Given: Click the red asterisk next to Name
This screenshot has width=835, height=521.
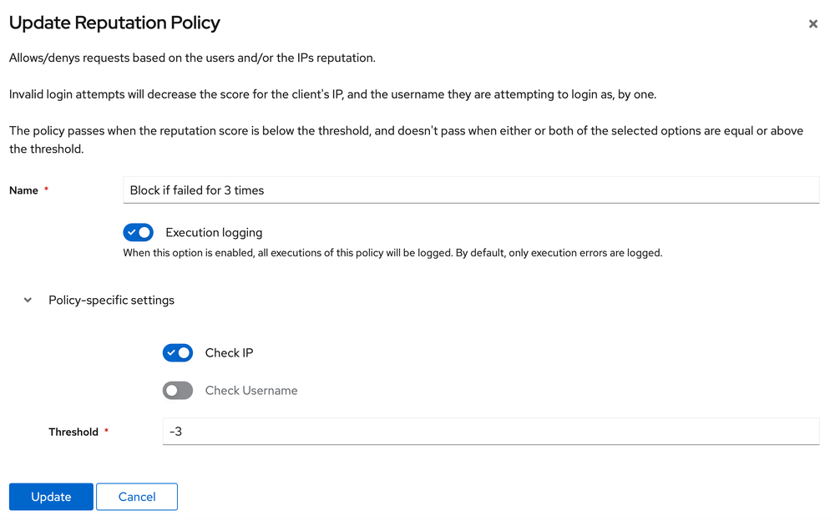Looking at the screenshot, I should tap(45, 188).
